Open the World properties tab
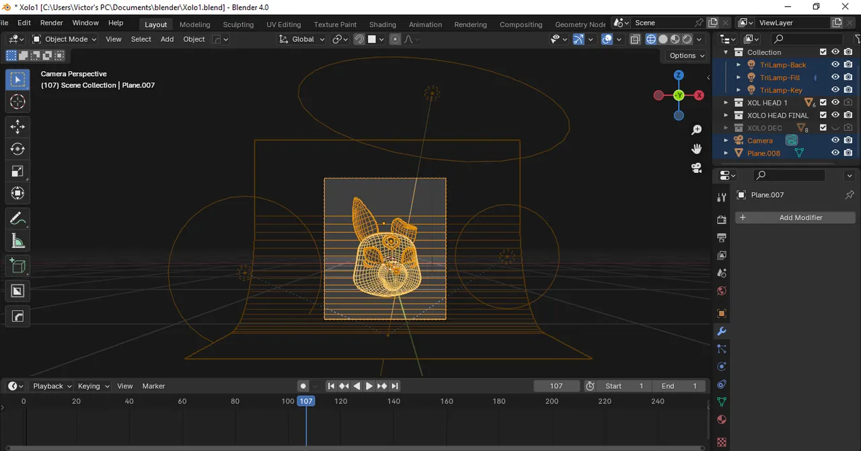 click(722, 291)
